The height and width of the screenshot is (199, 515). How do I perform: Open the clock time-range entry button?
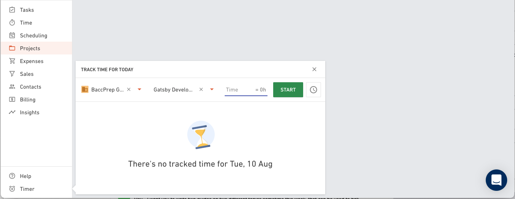313,90
